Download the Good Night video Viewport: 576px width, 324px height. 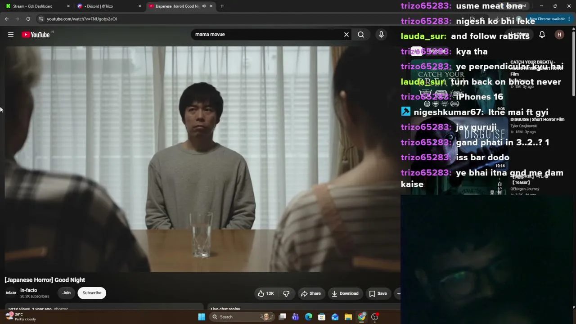point(345,294)
